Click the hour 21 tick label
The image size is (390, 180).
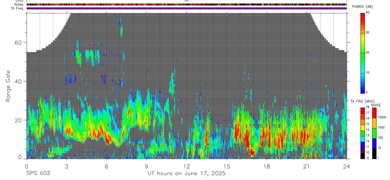307,166
